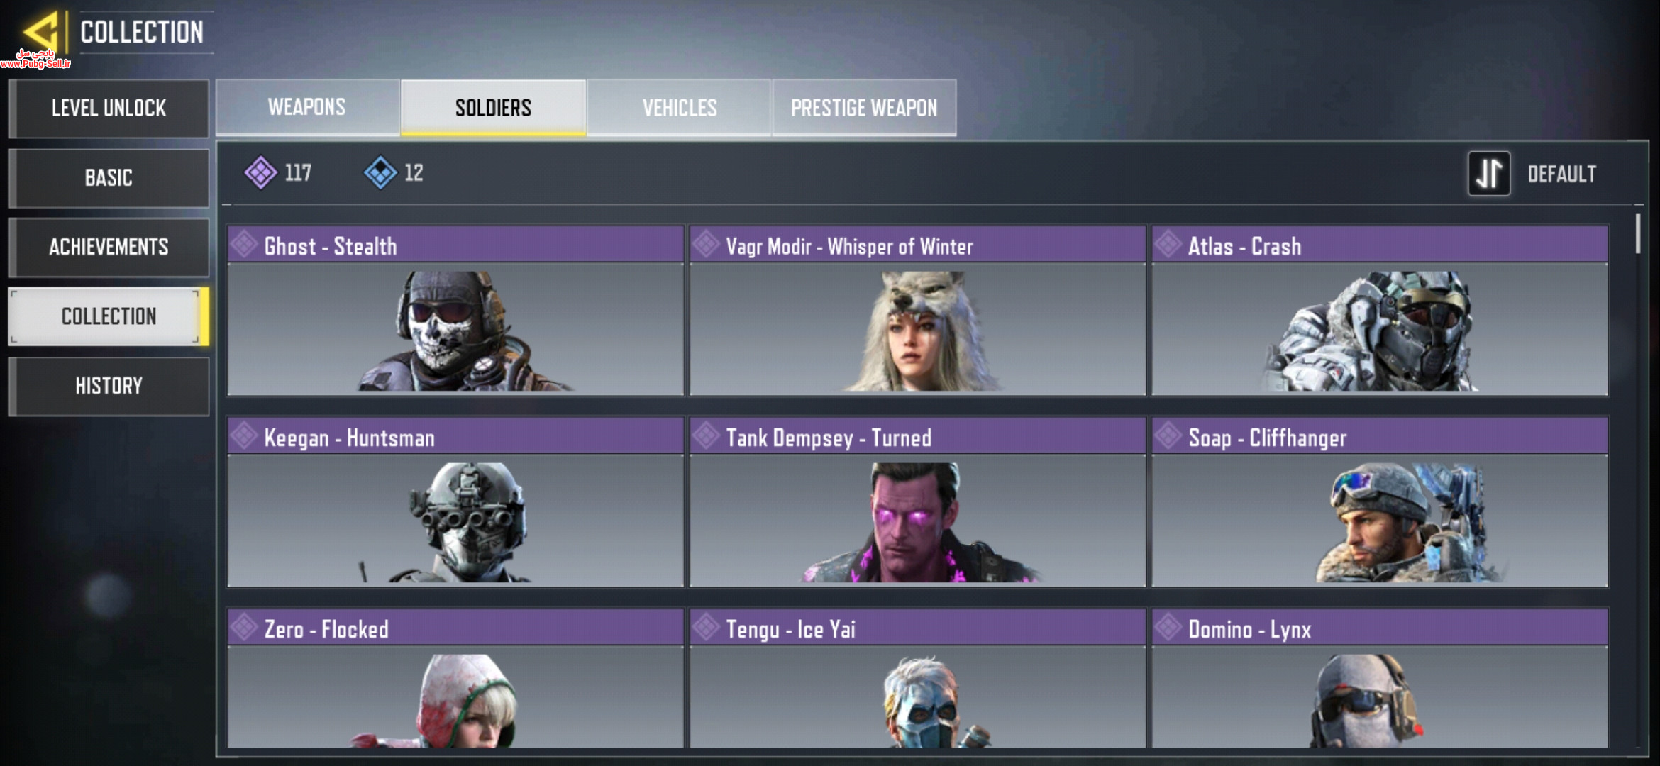Open the DEFAULT sort dropdown

click(x=1561, y=174)
